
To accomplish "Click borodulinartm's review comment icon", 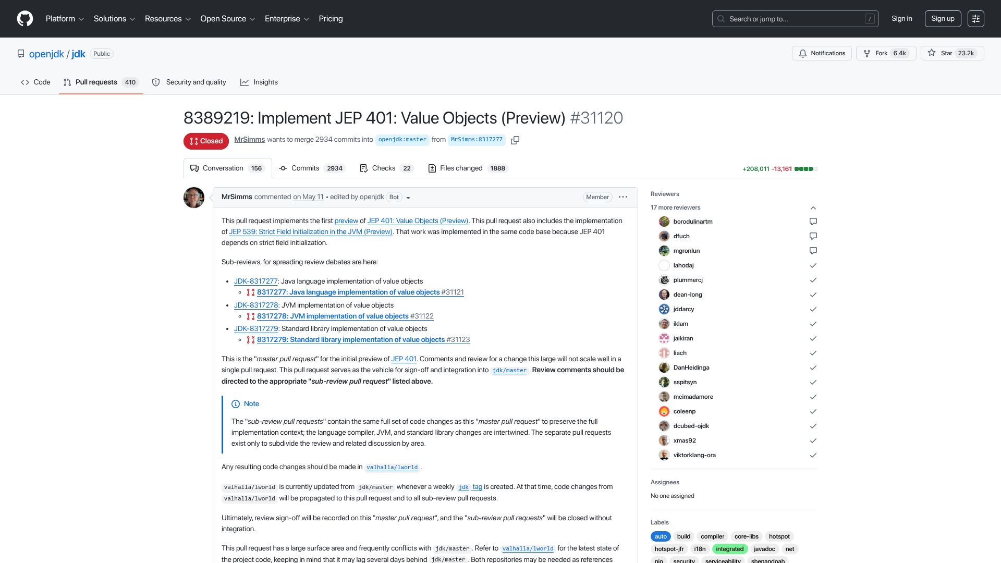I will [x=813, y=222].
